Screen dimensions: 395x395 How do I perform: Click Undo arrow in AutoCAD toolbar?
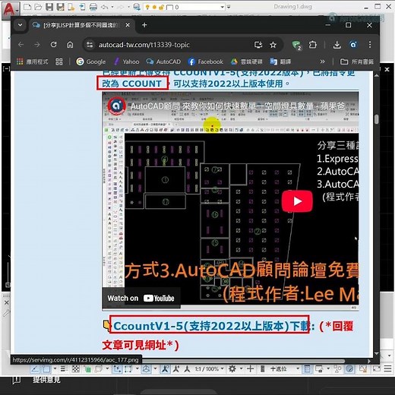(x=105, y=7)
